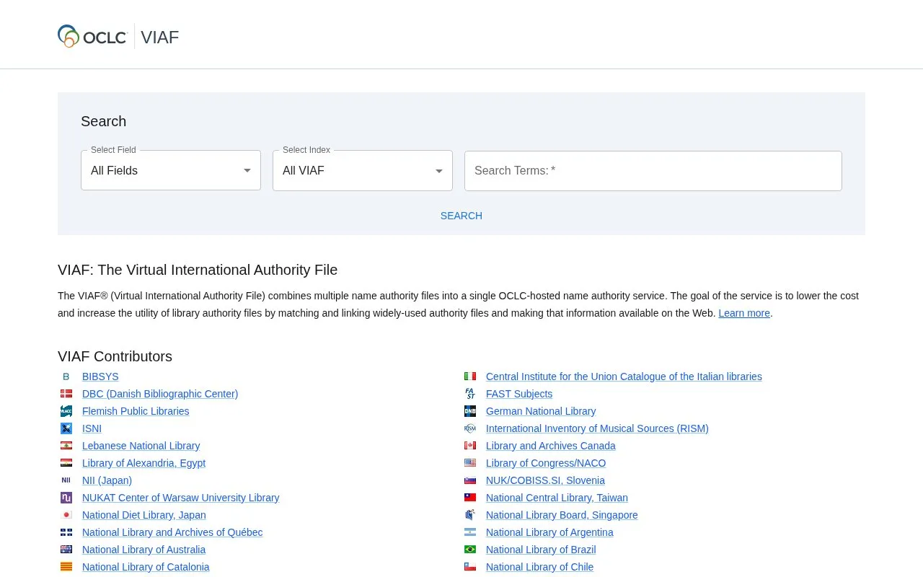Open National Central Library, Taiwan link
The height and width of the screenshot is (577, 923).
coord(557,498)
